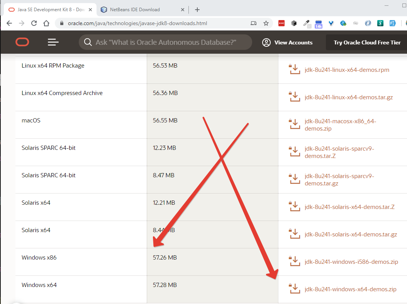The width and height of the screenshot is (407, 304).
Task: Click download icon for linux-x64-demos.tar.gz
Action: pos(295,96)
